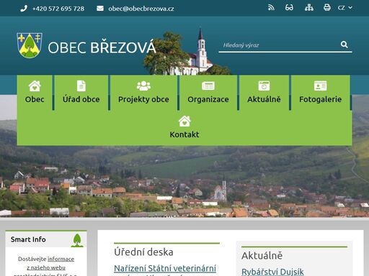
Task: Open the RSS feed icon
Action: pos(271,8)
